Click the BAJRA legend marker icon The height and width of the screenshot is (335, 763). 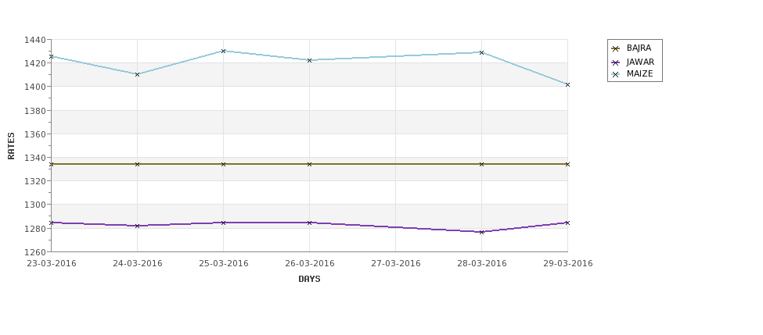point(616,48)
